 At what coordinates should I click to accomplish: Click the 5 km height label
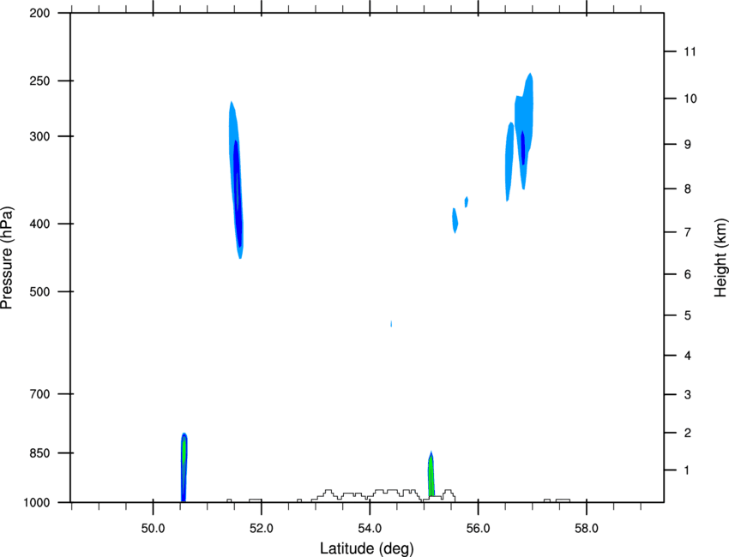(x=687, y=315)
